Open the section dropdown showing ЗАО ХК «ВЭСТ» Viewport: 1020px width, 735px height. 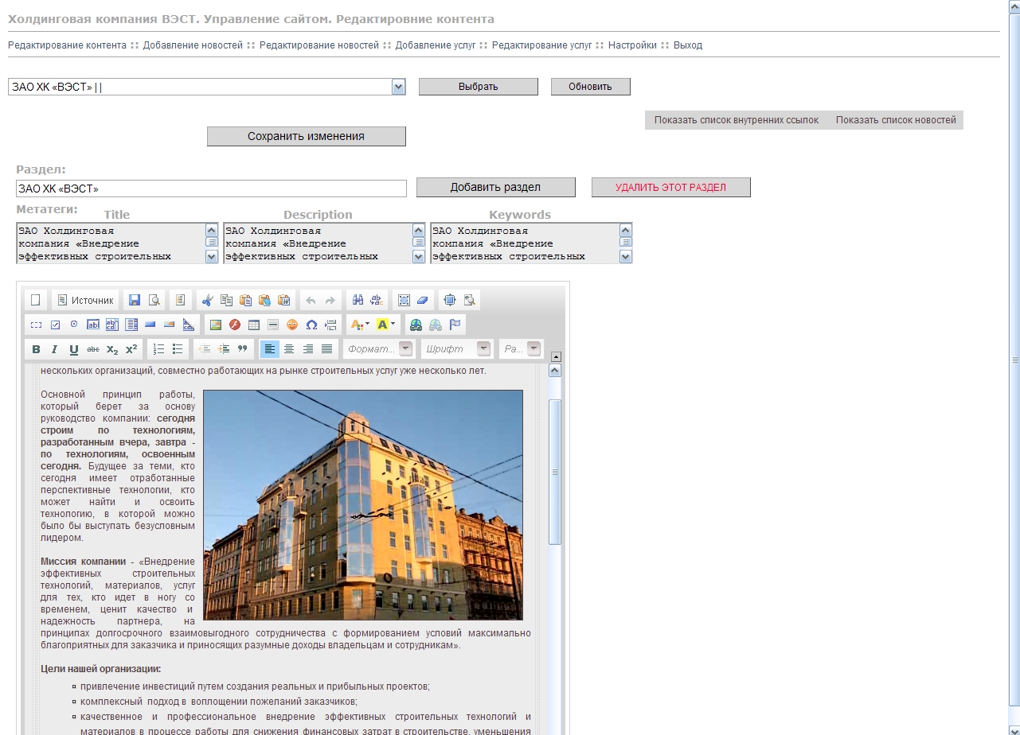click(x=399, y=87)
